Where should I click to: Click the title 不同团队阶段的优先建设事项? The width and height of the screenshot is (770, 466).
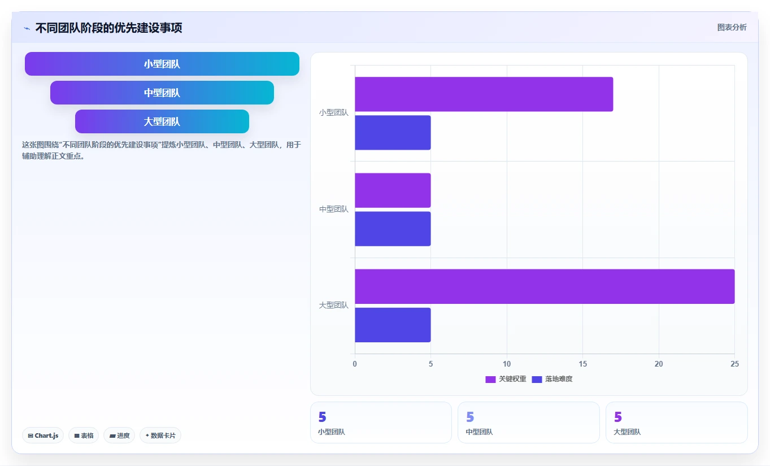[108, 28]
